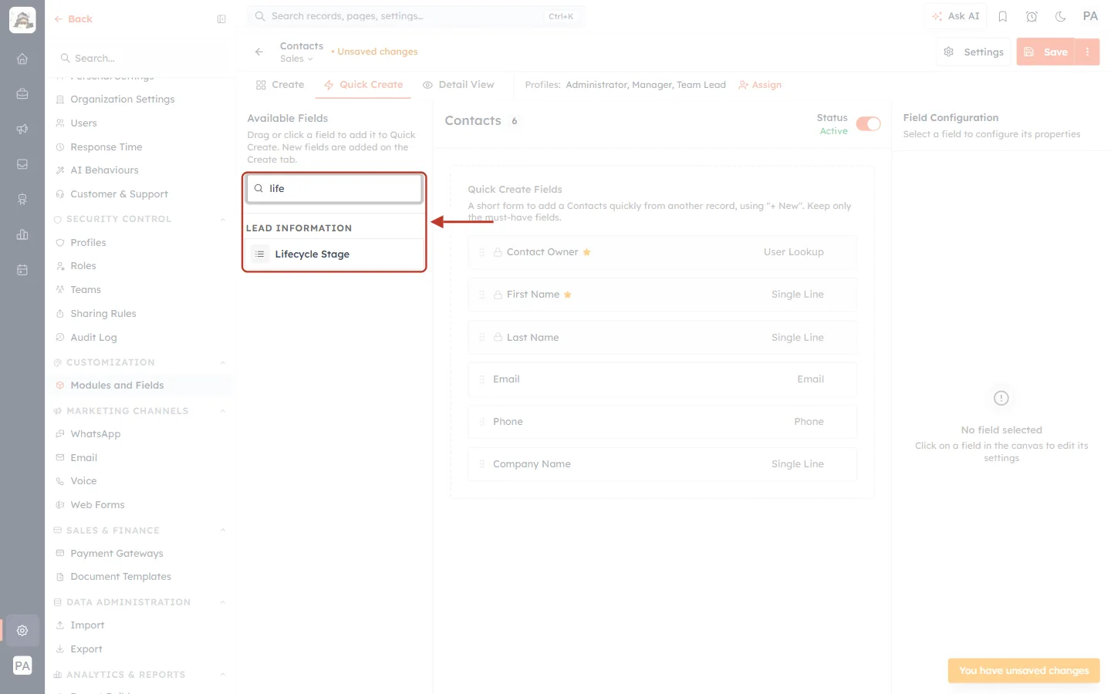Open the Sales dropdown under Contacts
The image size is (1111, 694).
(296, 59)
